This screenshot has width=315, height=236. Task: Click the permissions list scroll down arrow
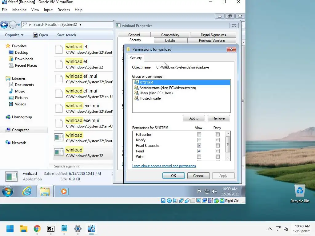coord(228,158)
